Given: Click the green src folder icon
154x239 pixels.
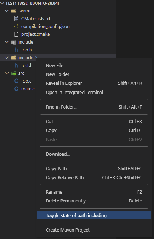Looking at the screenshot, I should point(14,73).
